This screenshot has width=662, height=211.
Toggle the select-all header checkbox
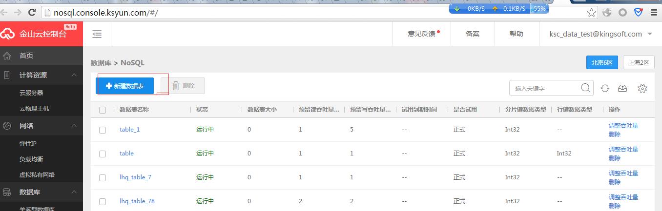103,110
